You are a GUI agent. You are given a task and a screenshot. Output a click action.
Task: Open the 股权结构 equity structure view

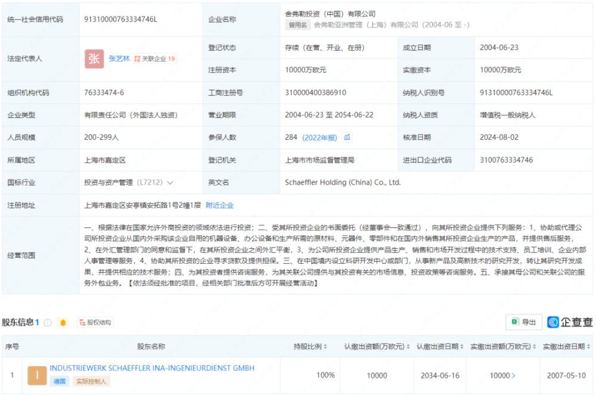[x=95, y=323]
